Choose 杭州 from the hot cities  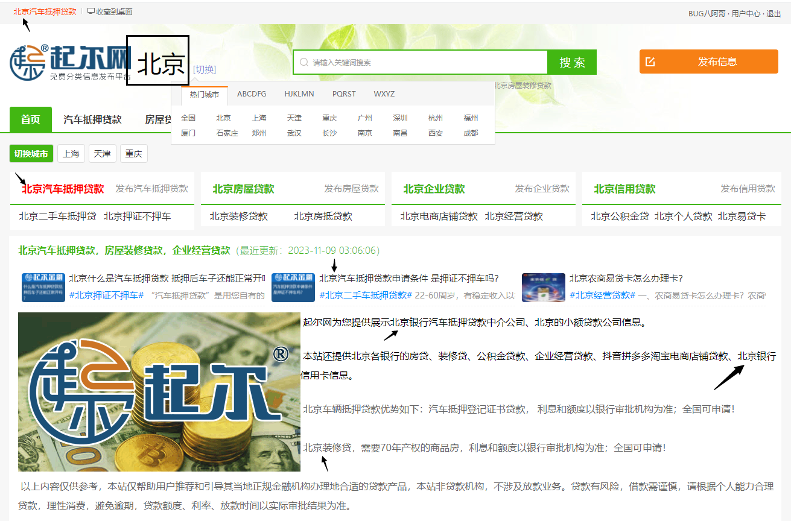click(436, 118)
